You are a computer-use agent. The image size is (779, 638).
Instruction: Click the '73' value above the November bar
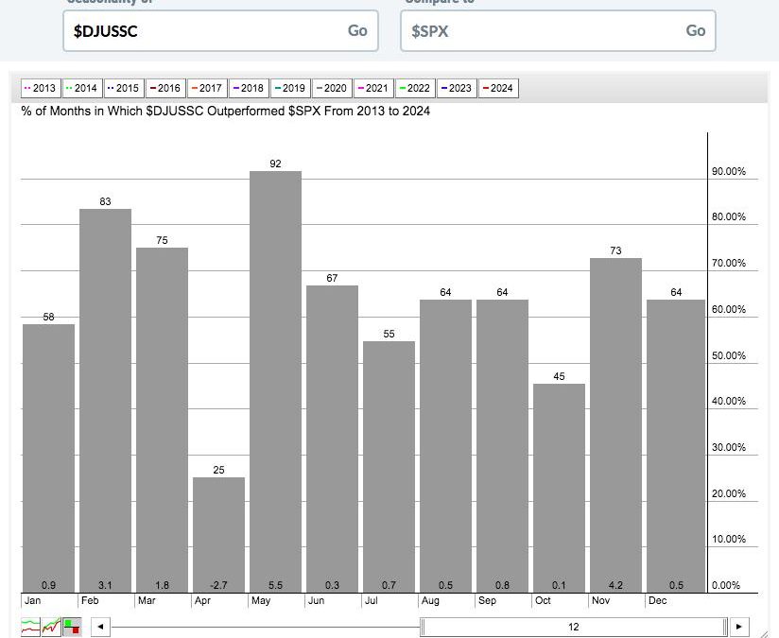tap(615, 250)
